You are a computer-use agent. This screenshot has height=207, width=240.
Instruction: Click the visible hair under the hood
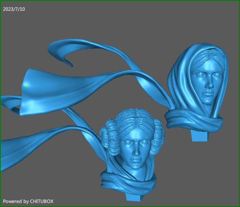click(x=208, y=56)
